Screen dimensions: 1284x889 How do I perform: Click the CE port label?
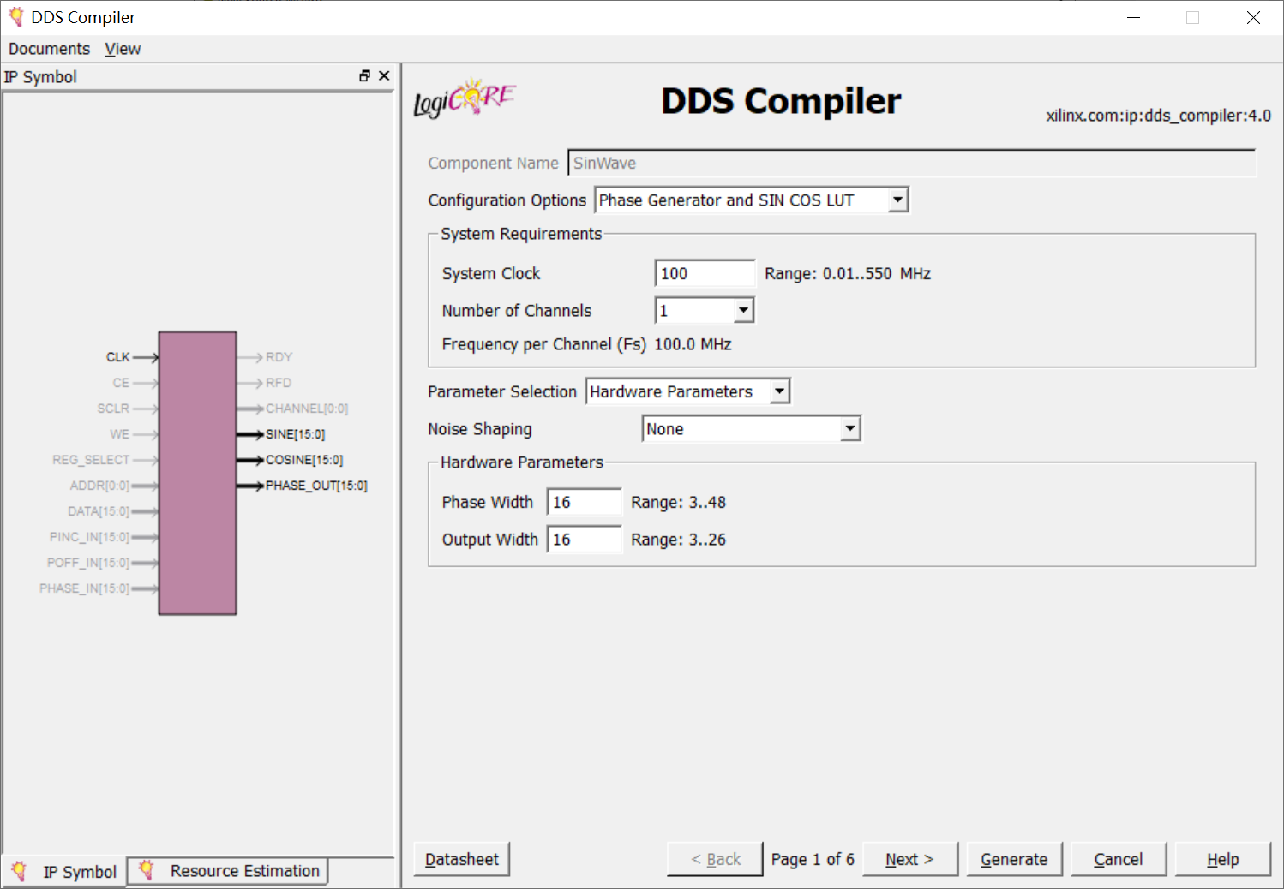click(121, 383)
